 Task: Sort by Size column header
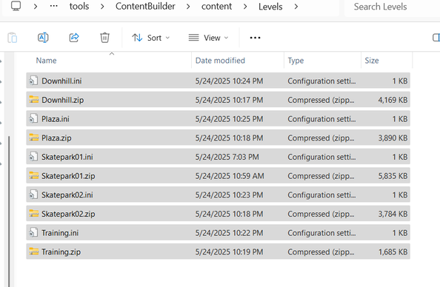click(372, 60)
